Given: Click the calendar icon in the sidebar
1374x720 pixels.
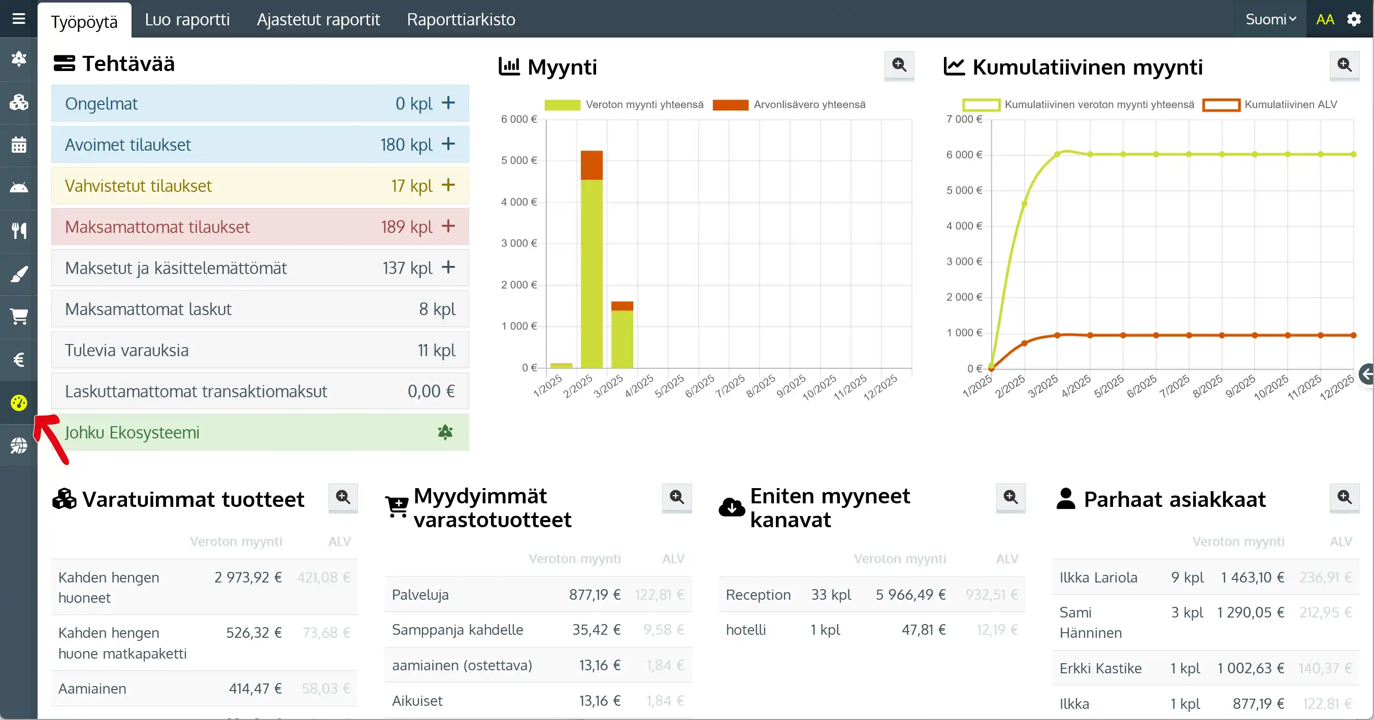Looking at the screenshot, I should coord(19,145).
